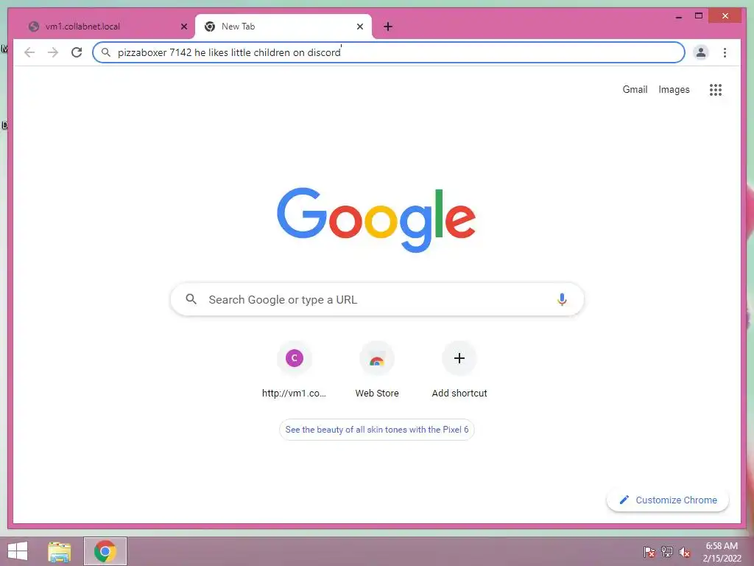Open Chrome's three-dot options menu
Image resolution: width=754 pixels, height=566 pixels.
(725, 52)
